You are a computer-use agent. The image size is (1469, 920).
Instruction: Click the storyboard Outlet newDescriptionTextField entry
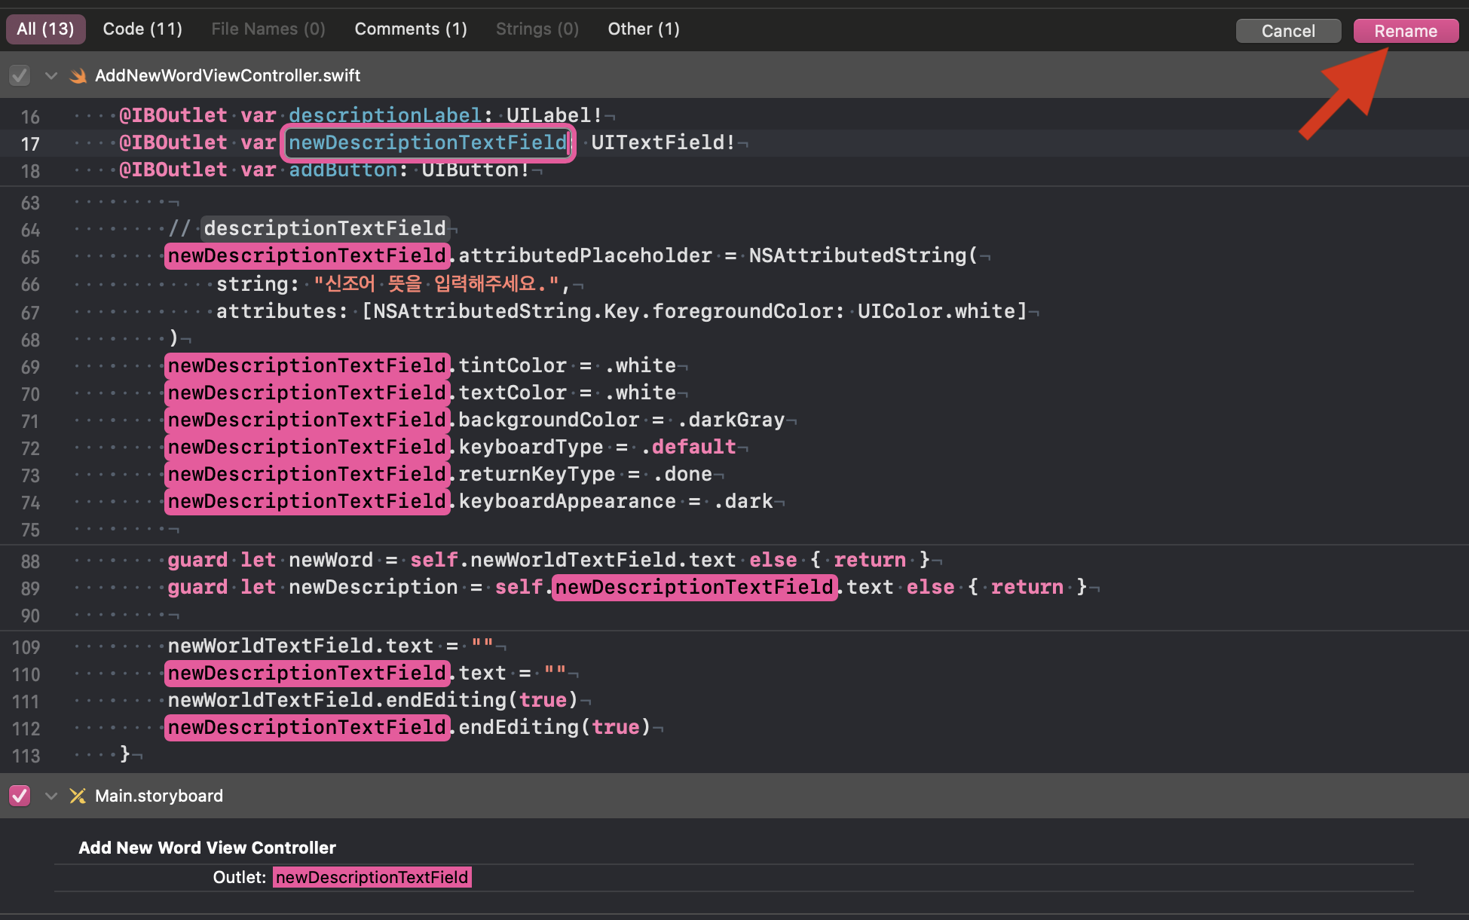coord(372,877)
